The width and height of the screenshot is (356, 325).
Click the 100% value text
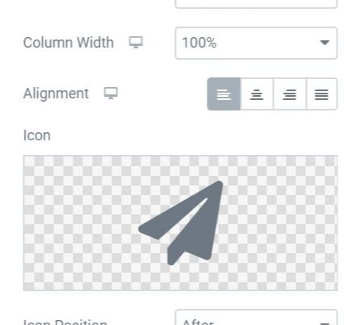(x=199, y=43)
